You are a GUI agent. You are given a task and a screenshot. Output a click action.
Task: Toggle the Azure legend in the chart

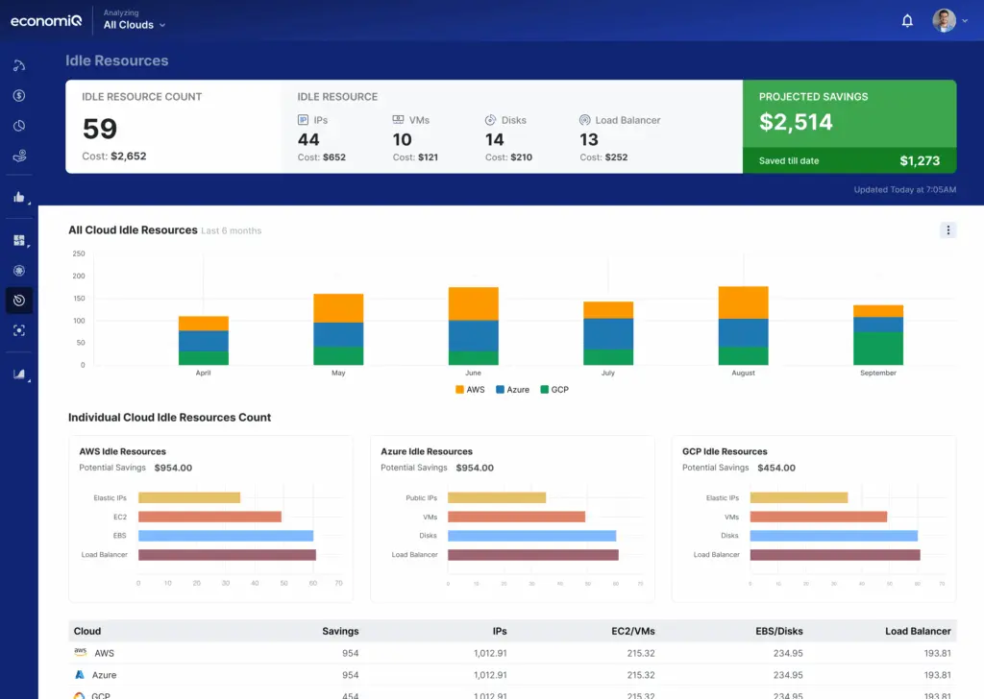click(509, 390)
